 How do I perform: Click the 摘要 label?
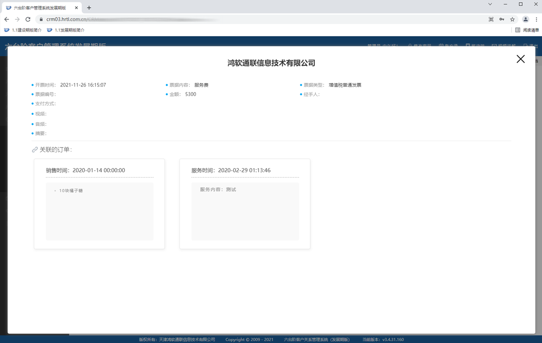pyautogui.click(x=41, y=134)
